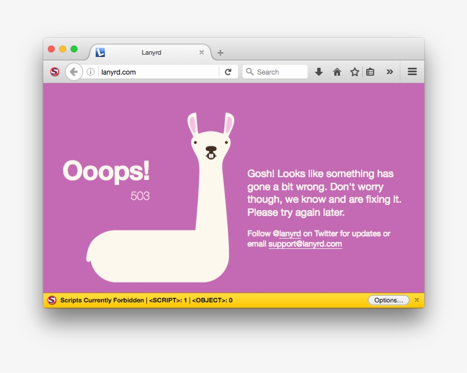
Task: Click the Ooops! heading
Action: click(x=106, y=171)
